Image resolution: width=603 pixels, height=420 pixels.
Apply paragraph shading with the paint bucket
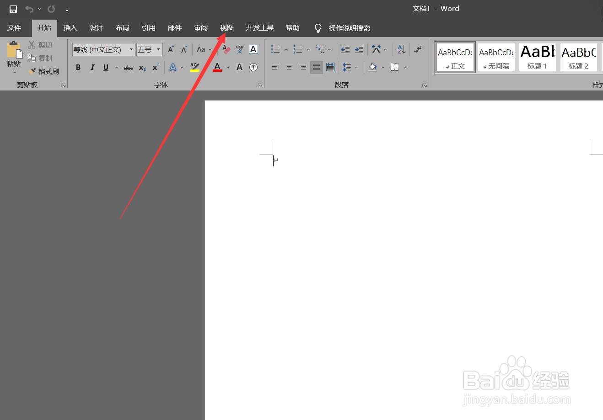point(373,67)
